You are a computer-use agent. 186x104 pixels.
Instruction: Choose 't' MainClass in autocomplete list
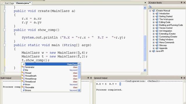(50, 64)
